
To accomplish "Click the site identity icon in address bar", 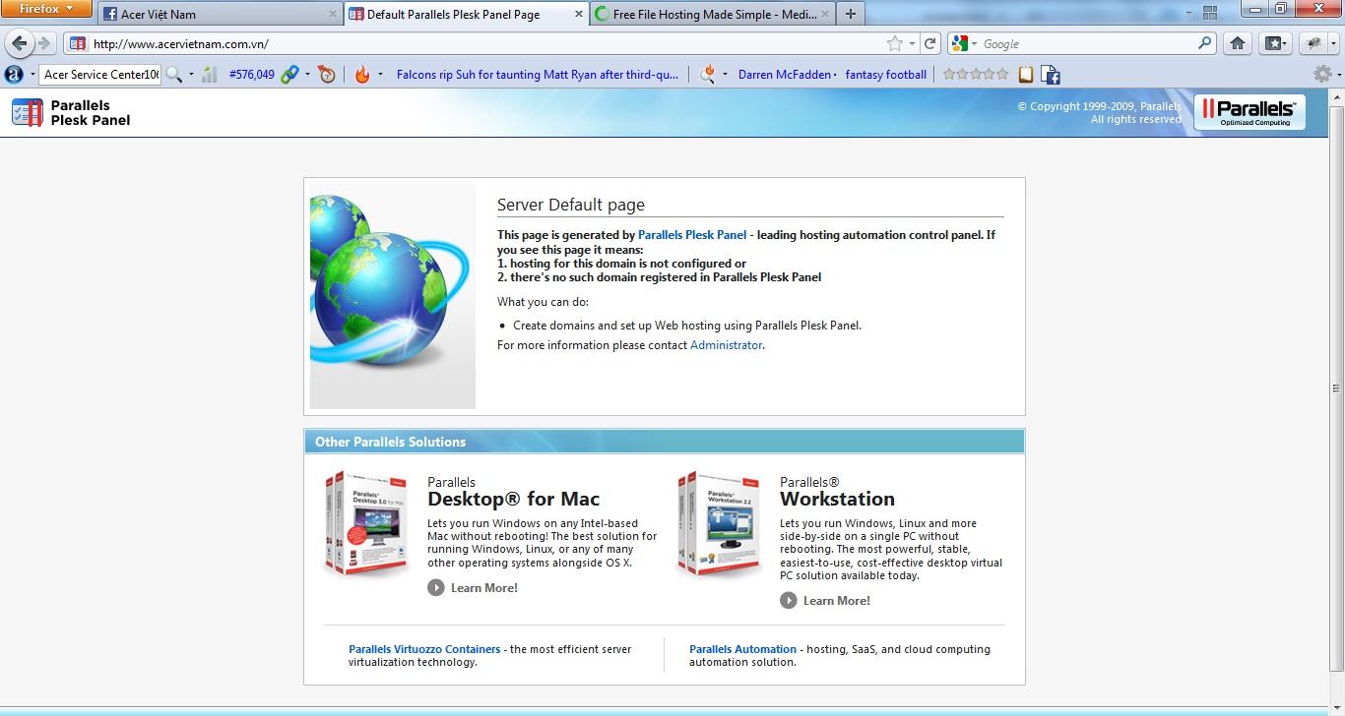I will click(77, 43).
